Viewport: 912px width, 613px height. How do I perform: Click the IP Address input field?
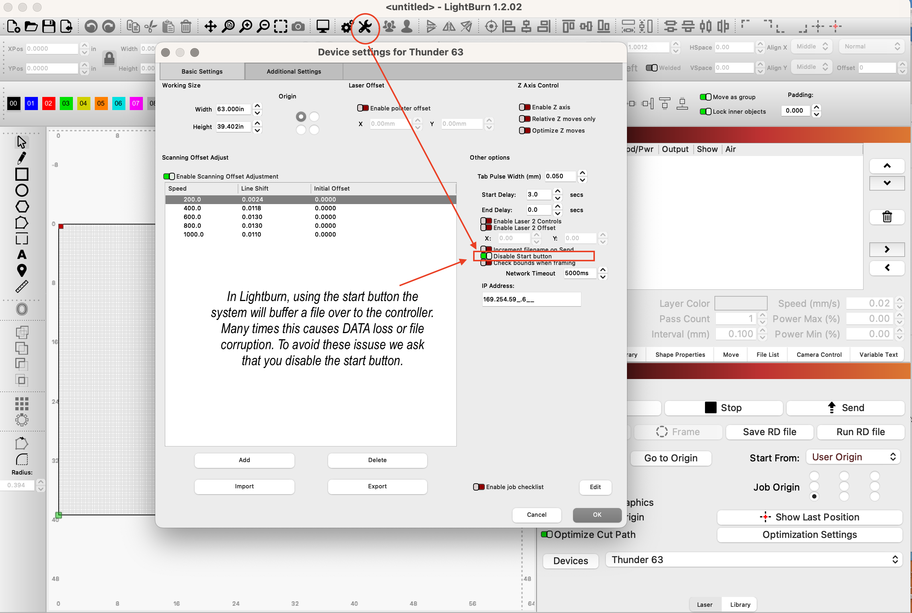coord(531,299)
